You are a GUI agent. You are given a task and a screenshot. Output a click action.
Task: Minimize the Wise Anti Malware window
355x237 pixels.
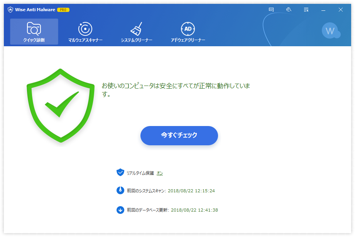tap(323, 10)
